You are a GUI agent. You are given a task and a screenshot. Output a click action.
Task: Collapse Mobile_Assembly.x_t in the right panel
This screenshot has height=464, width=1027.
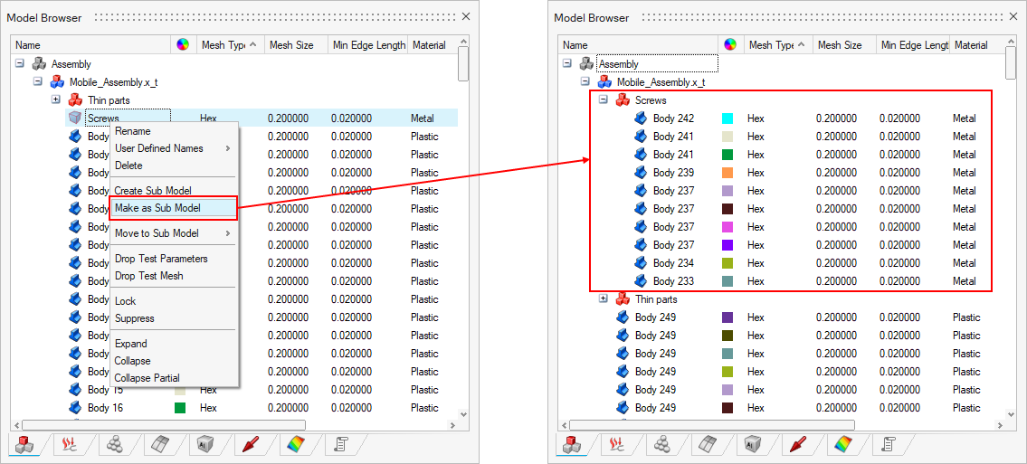pos(585,82)
